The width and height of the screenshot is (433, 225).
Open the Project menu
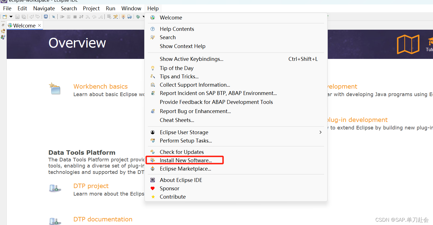coord(91,8)
